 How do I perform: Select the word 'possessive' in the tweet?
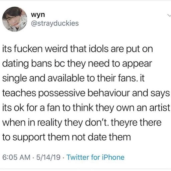(x=62, y=94)
